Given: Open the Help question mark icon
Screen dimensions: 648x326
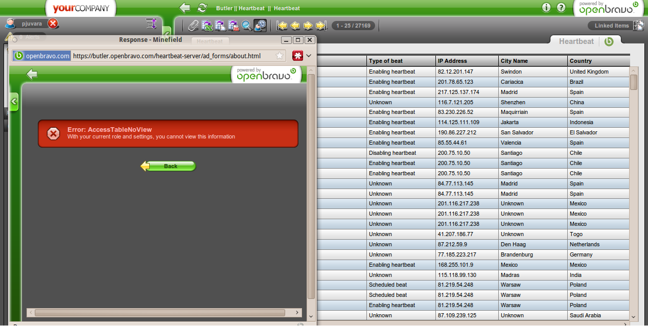Looking at the screenshot, I should tap(561, 8).
